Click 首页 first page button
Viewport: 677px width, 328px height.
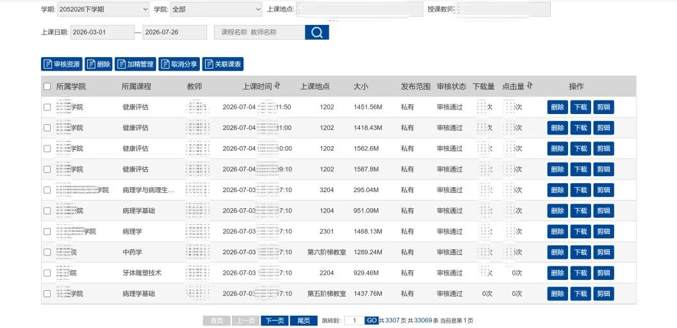click(x=216, y=321)
